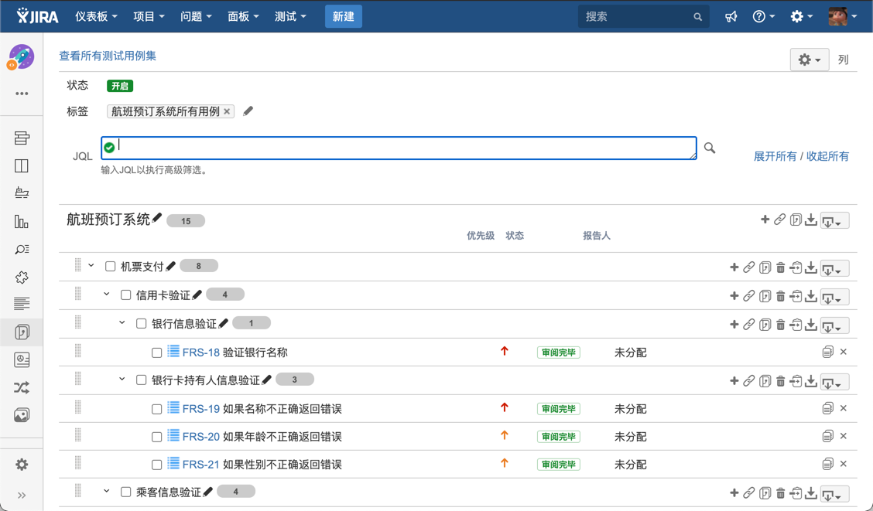
Task: Select the 乘客信息验证 checkbox
Action: coord(126,492)
